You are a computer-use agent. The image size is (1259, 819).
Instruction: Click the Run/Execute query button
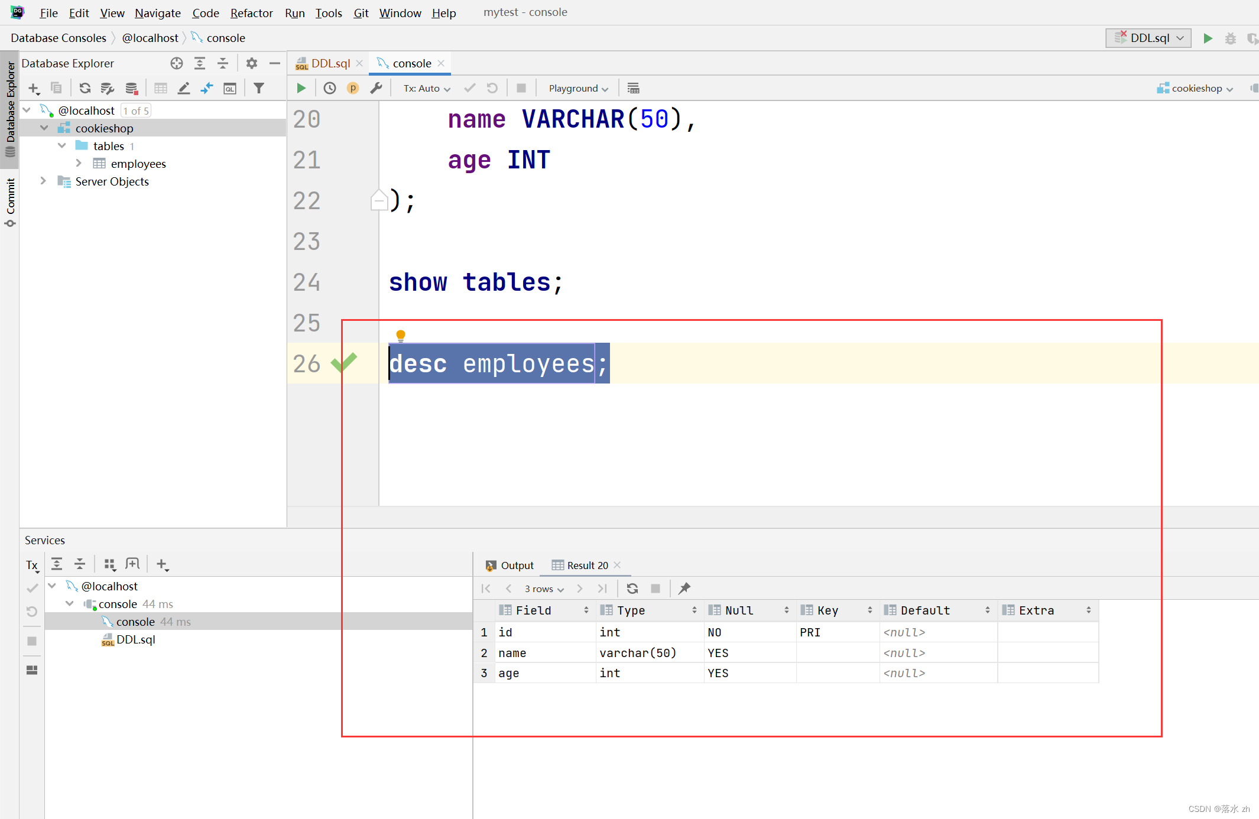click(x=301, y=87)
